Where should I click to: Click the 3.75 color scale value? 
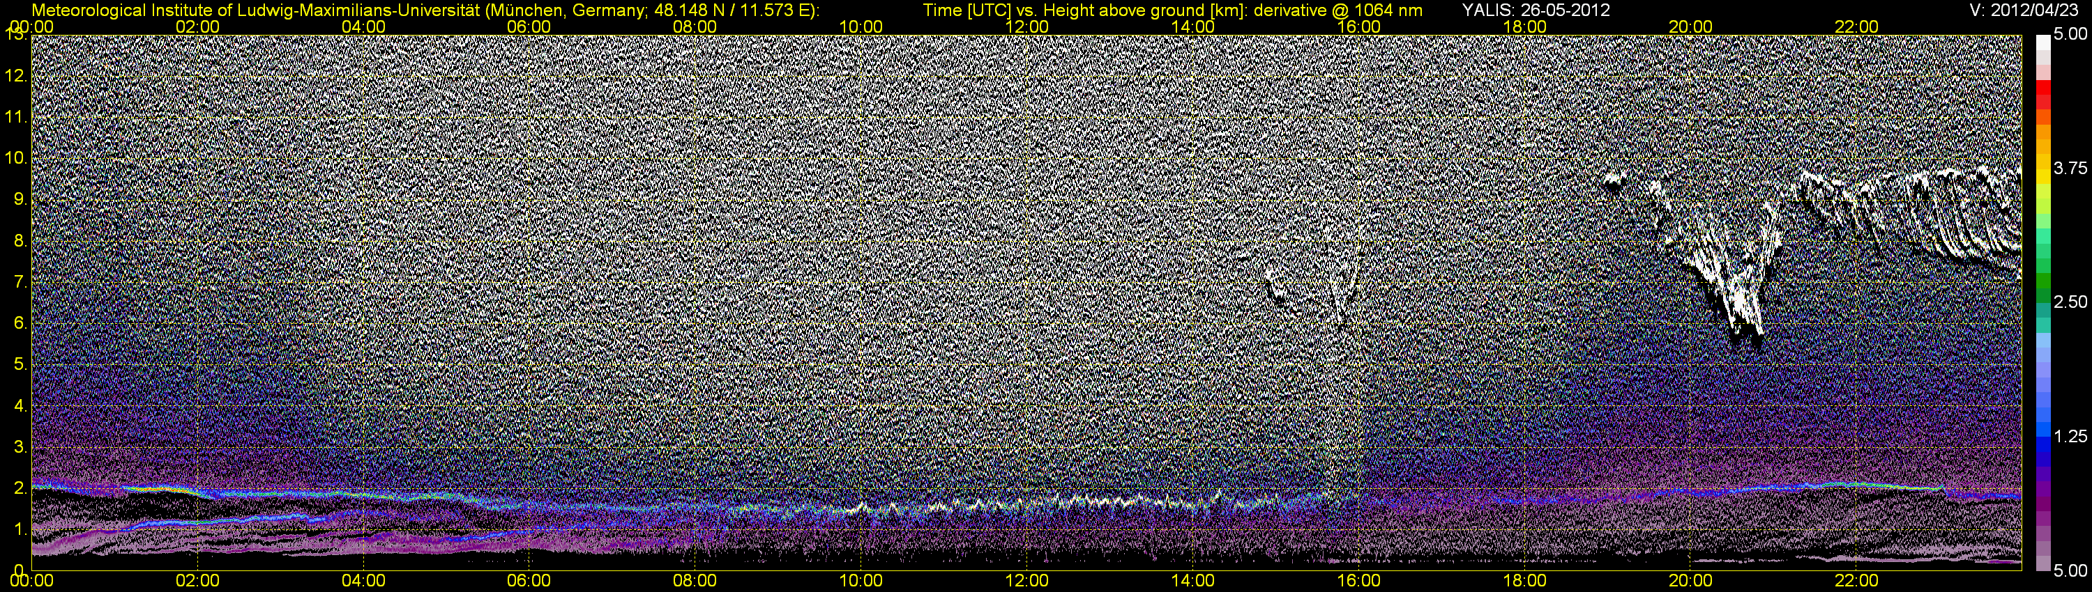tap(2070, 168)
